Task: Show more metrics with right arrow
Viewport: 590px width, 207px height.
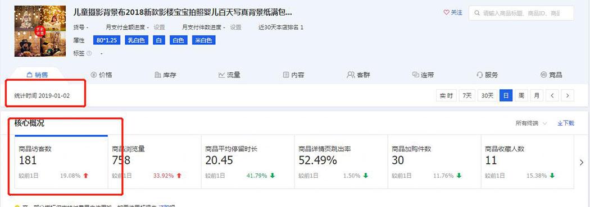Action: (582, 163)
